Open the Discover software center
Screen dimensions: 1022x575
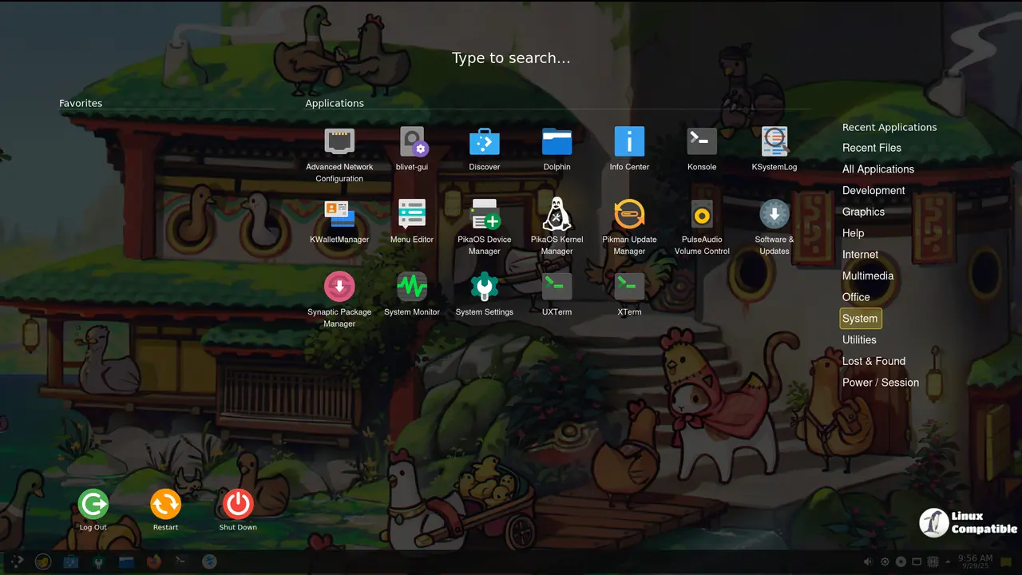(x=484, y=142)
